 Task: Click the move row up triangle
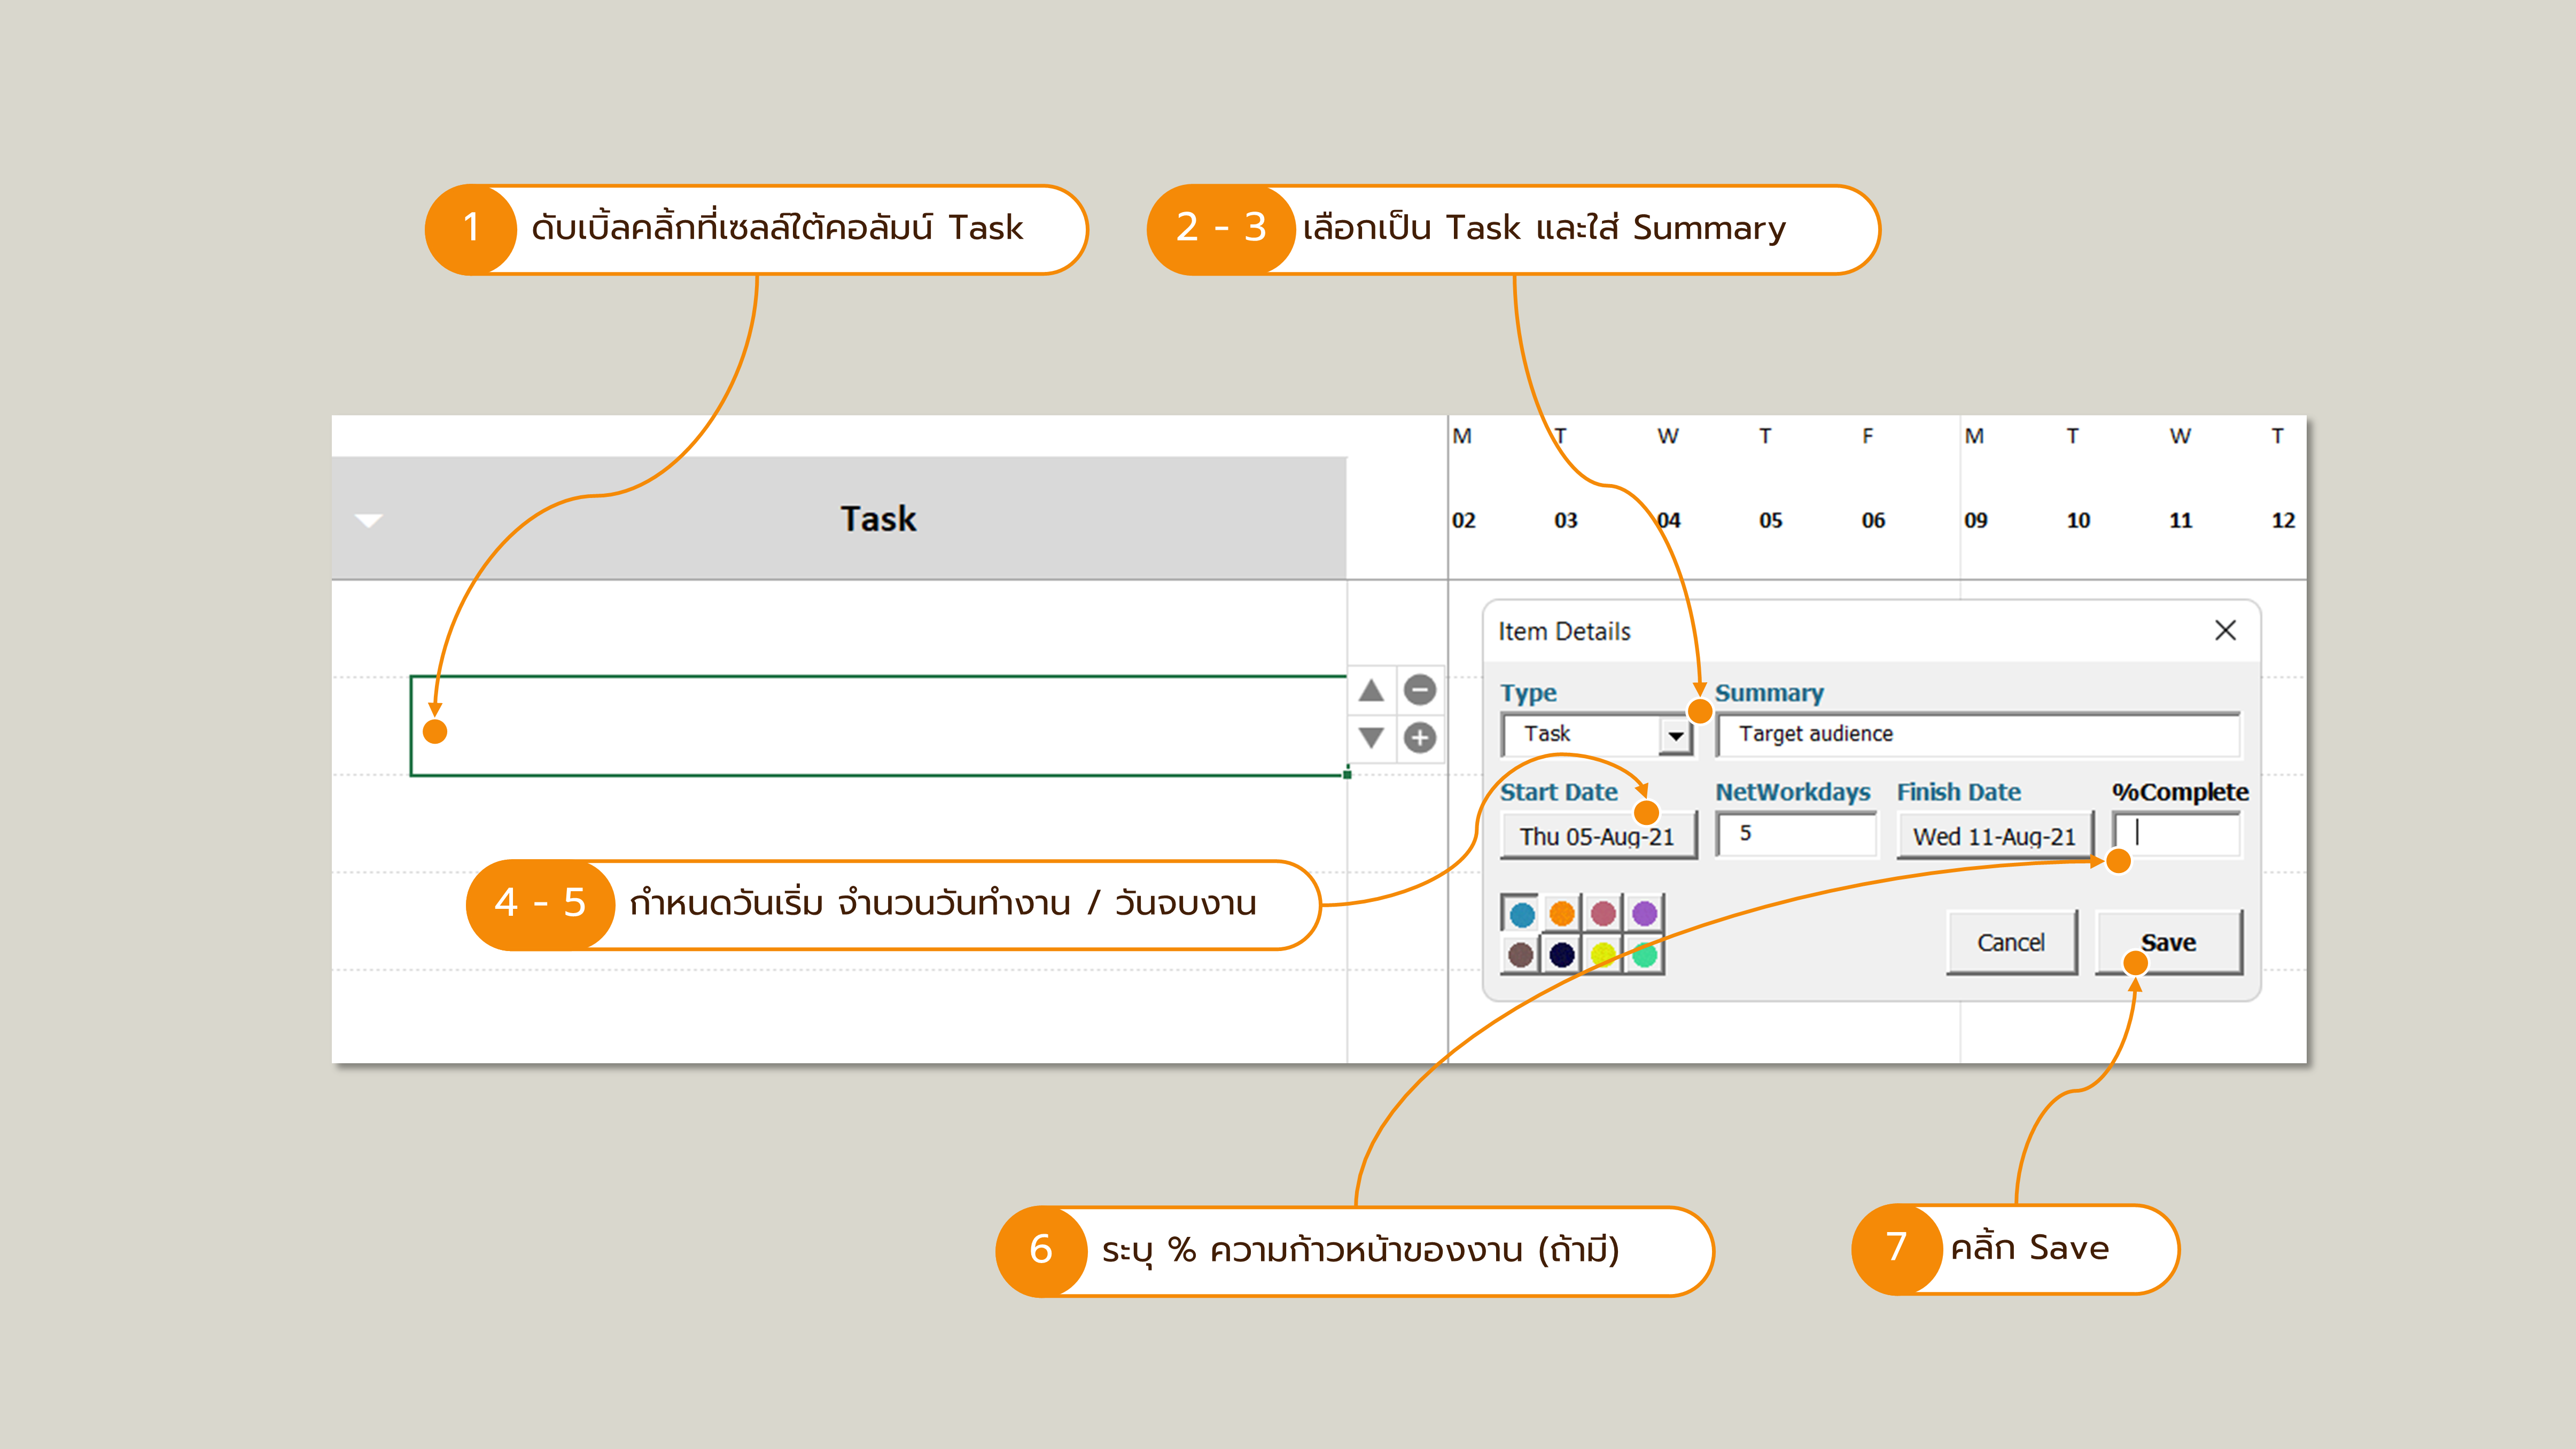pyautogui.click(x=1371, y=690)
